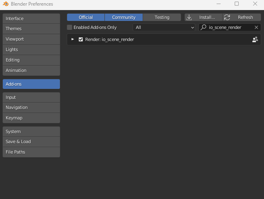Go to Save & Load section
Screen dimensions: 264x199
point(31,142)
